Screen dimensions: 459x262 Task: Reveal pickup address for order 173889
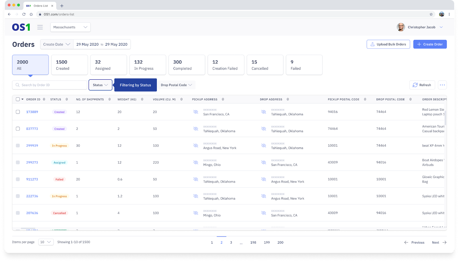point(196,112)
